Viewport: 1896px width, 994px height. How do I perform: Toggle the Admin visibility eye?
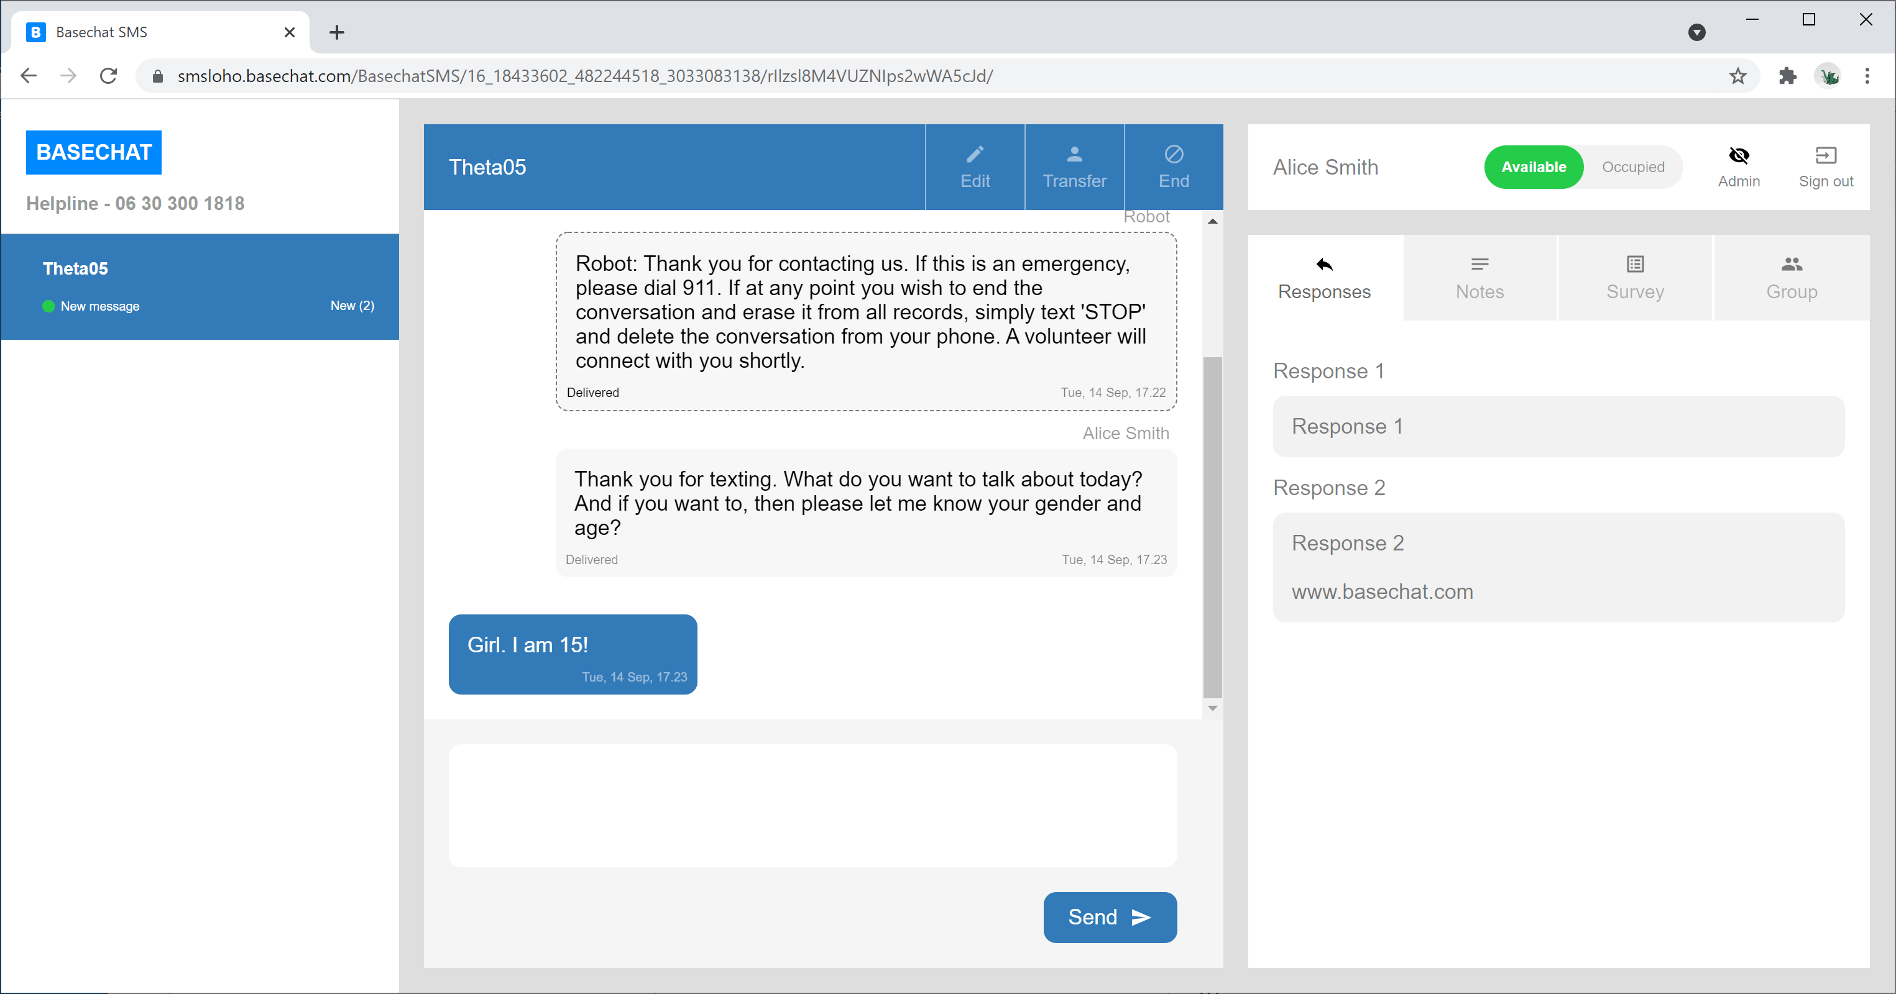point(1739,156)
